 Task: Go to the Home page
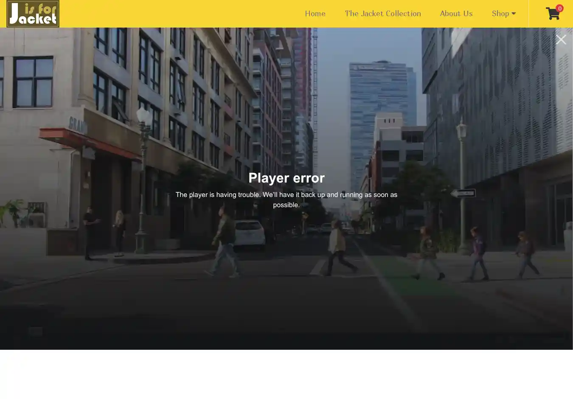315,14
